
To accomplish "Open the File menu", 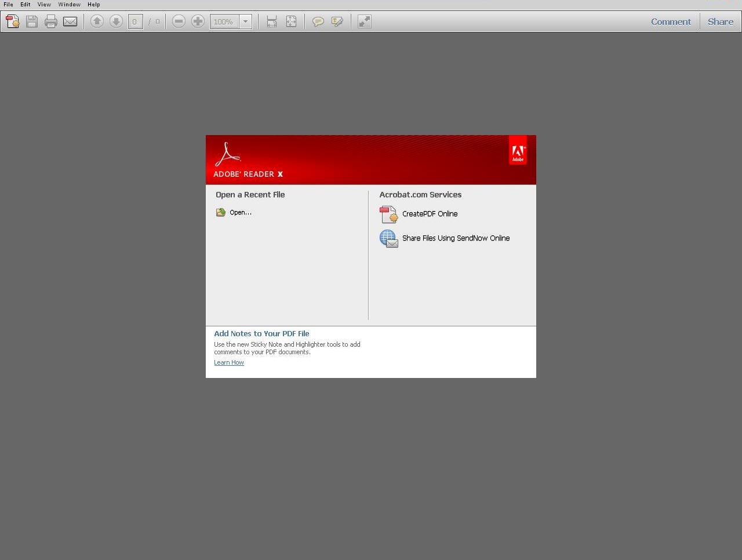I will (8, 4).
